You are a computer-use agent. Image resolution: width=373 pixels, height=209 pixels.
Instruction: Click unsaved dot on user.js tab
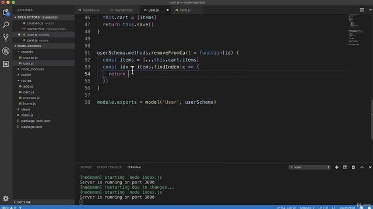[x=167, y=10]
